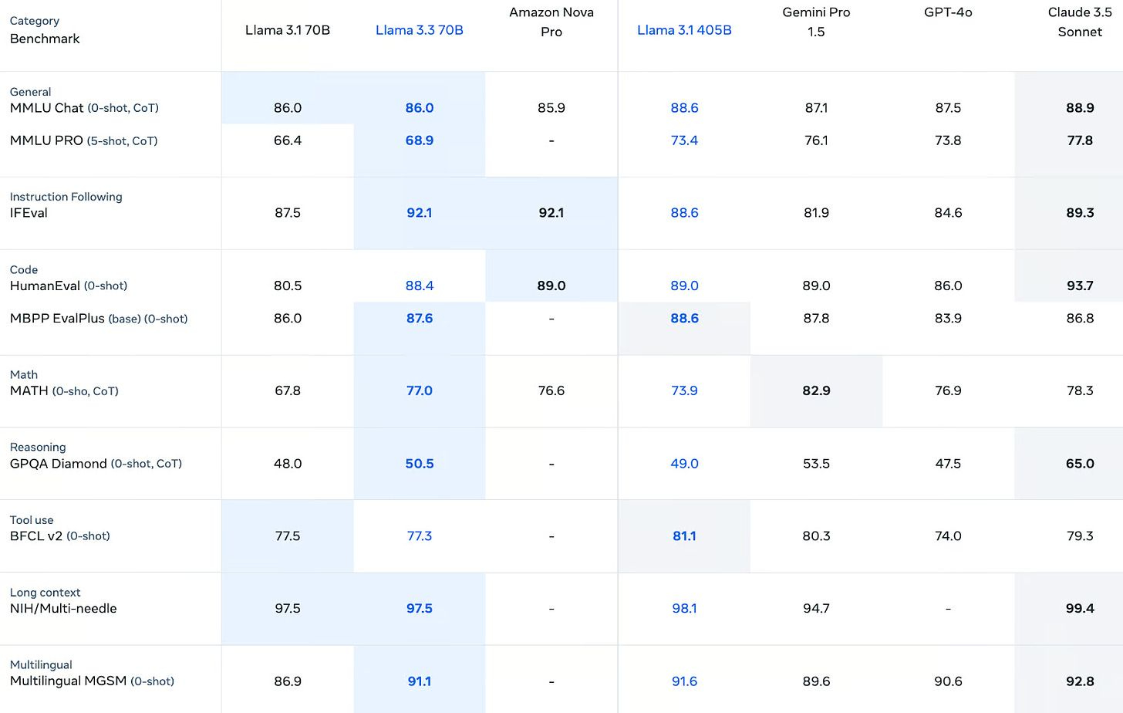Click Gemini Pro 1.5's MATH score 82.9
The image size is (1123, 713).
pyautogui.click(x=816, y=390)
